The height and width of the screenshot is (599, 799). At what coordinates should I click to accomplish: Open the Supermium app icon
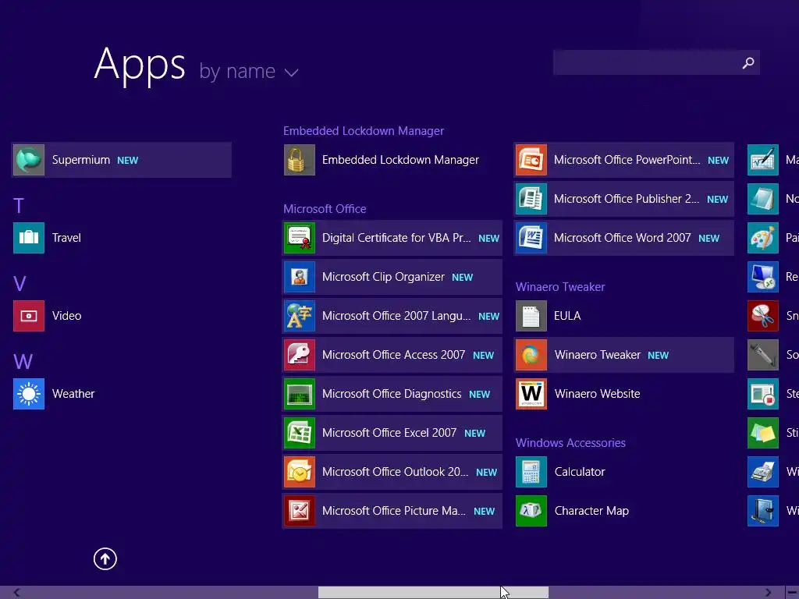coord(29,160)
